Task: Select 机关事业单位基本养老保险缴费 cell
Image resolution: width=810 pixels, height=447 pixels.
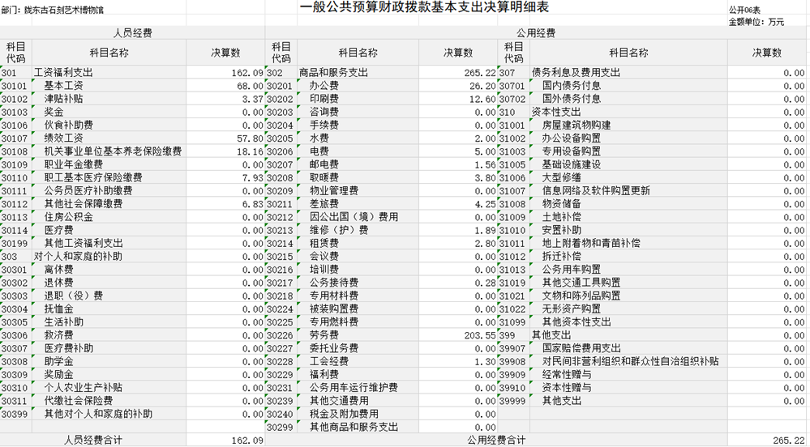Action: pos(109,151)
